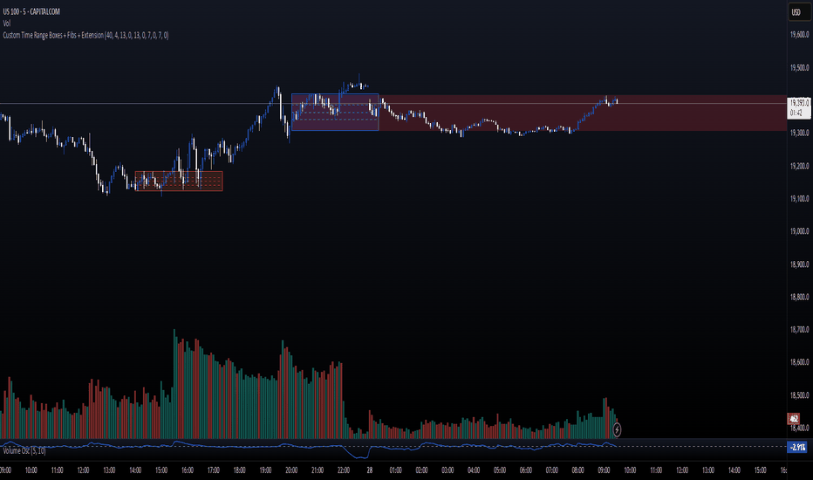Click the 22:00 time axis label

coord(343,470)
